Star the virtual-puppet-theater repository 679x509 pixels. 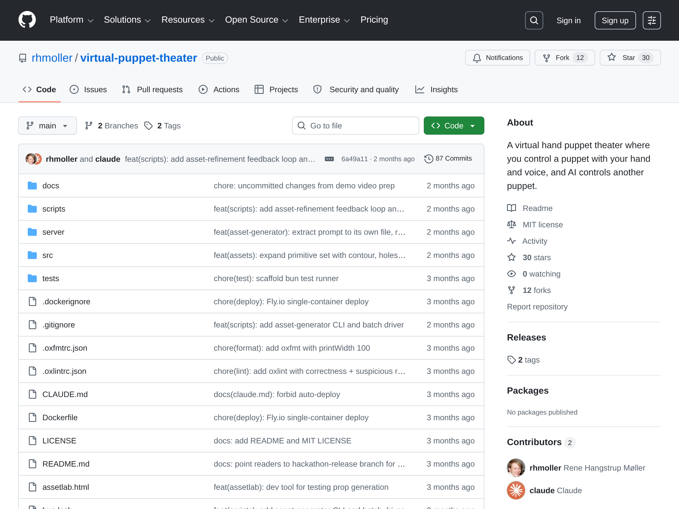(630, 58)
